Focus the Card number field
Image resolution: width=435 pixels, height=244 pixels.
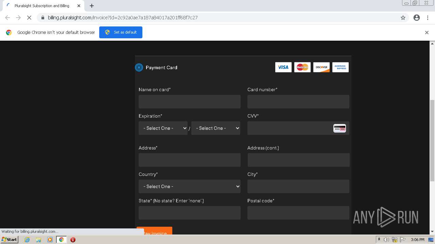tap(298, 102)
